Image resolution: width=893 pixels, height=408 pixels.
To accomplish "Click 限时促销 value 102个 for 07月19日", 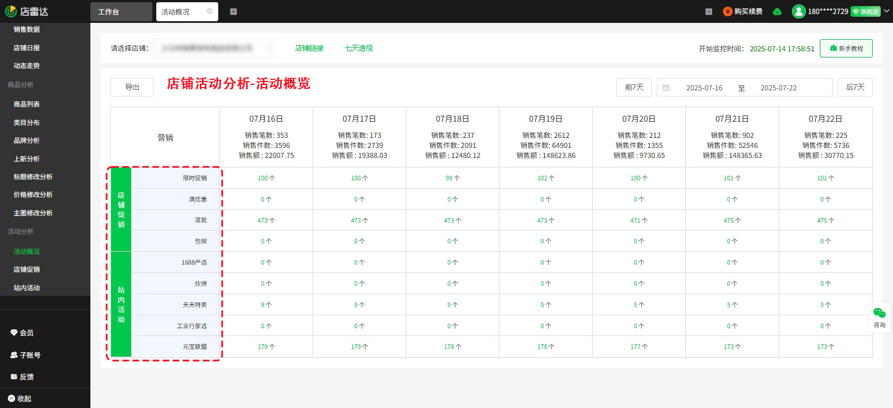I will click(x=546, y=178).
